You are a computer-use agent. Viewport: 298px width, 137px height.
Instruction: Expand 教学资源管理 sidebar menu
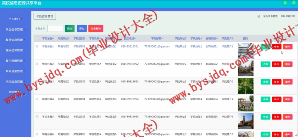(x=15, y=61)
